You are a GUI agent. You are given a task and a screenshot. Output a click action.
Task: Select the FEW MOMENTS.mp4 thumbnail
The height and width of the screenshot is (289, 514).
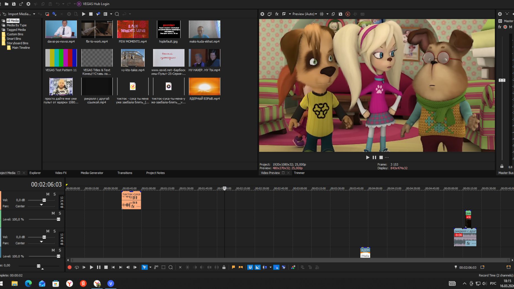[x=133, y=29]
